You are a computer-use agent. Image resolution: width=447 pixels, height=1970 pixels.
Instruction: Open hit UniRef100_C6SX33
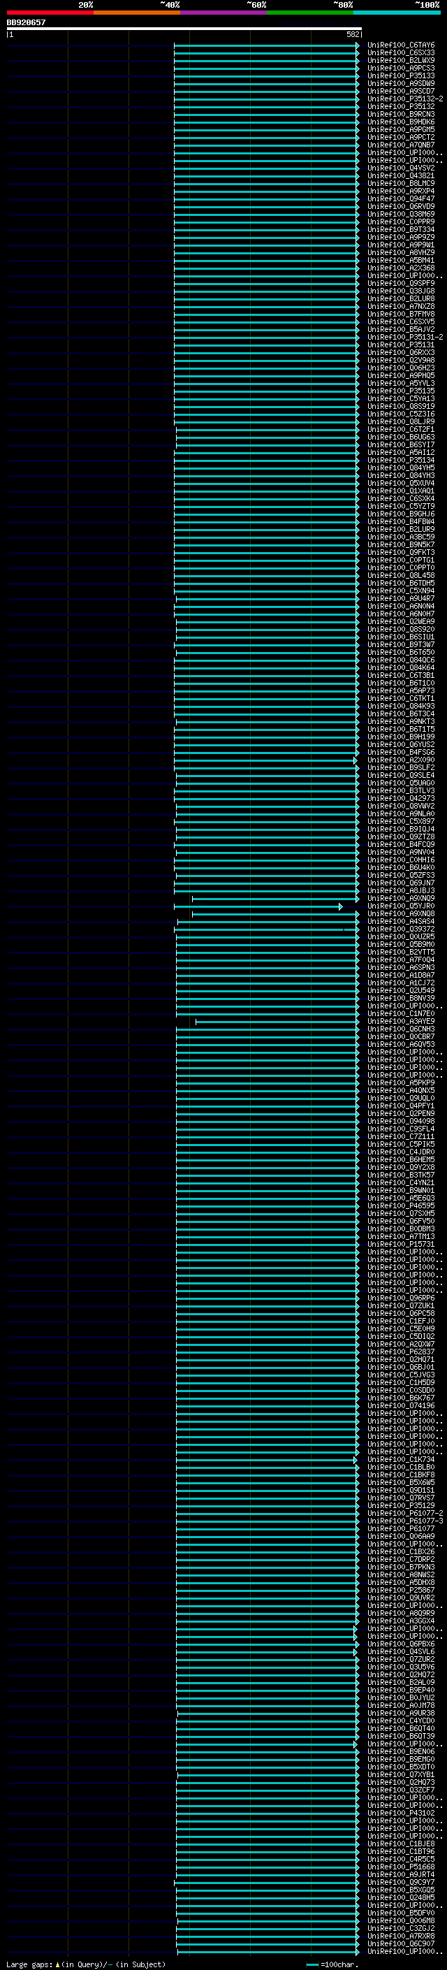pyautogui.click(x=401, y=53)
